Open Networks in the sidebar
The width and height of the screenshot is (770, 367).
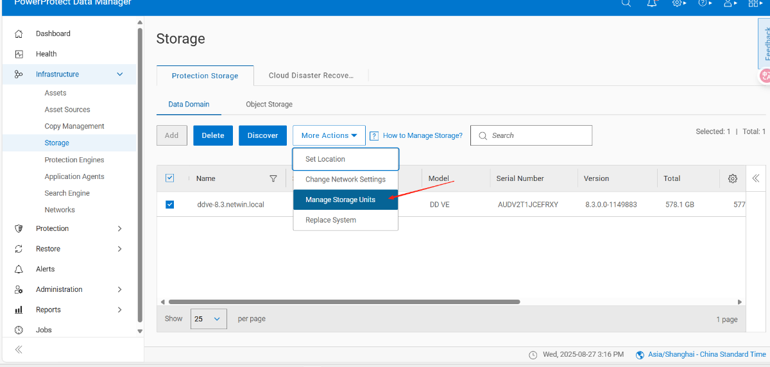[60, 210]
